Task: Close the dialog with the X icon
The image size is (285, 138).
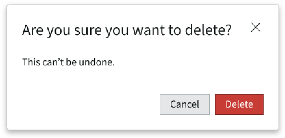Action: pyautogui.click(x=256, y=28)
